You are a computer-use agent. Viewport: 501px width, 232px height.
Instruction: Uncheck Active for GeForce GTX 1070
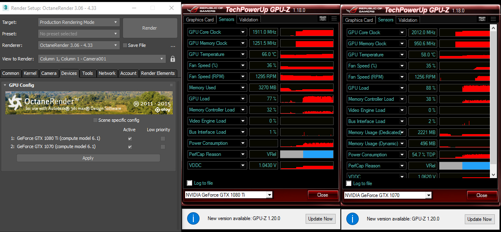[130, 147]
